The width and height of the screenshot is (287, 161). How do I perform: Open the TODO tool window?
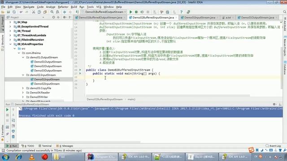click(28, 146)
